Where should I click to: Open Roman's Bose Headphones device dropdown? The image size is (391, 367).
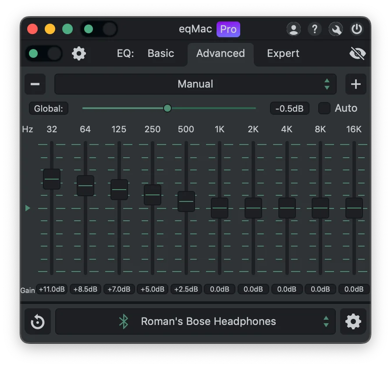click(x=195, y=321)
